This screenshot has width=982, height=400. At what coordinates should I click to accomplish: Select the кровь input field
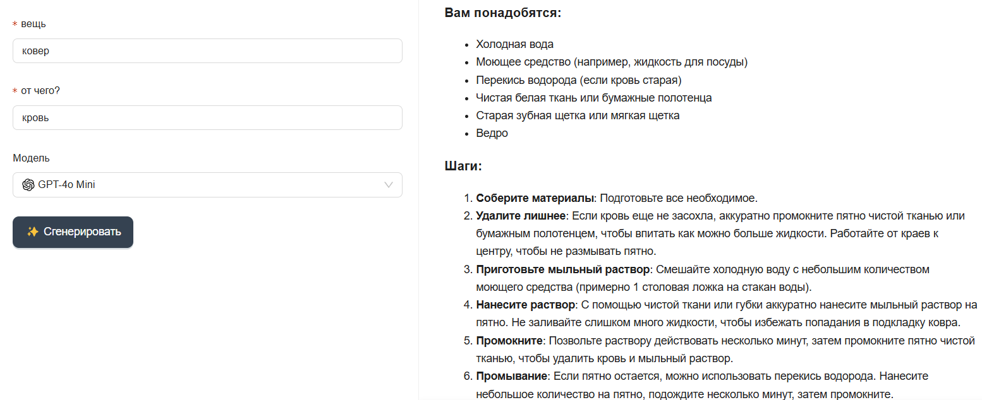[x=207, y=117]
